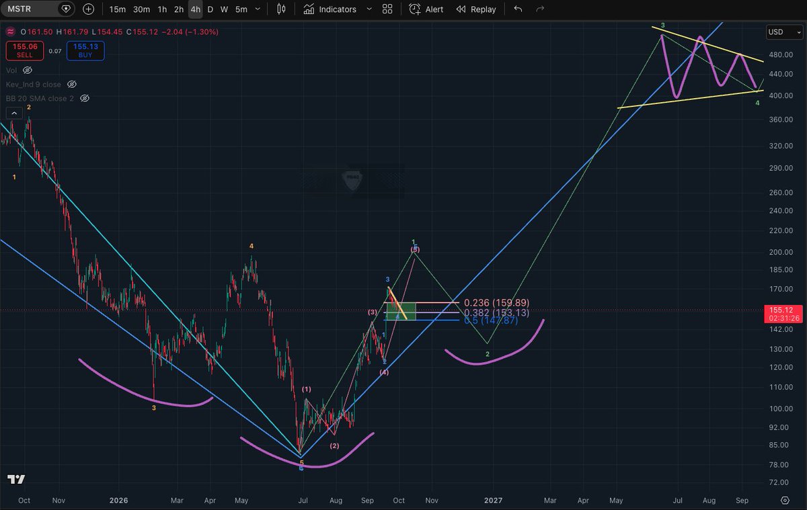Open the Indicators dialog
This screenshot has width=807, height=510.
click(x=330, y=9)
